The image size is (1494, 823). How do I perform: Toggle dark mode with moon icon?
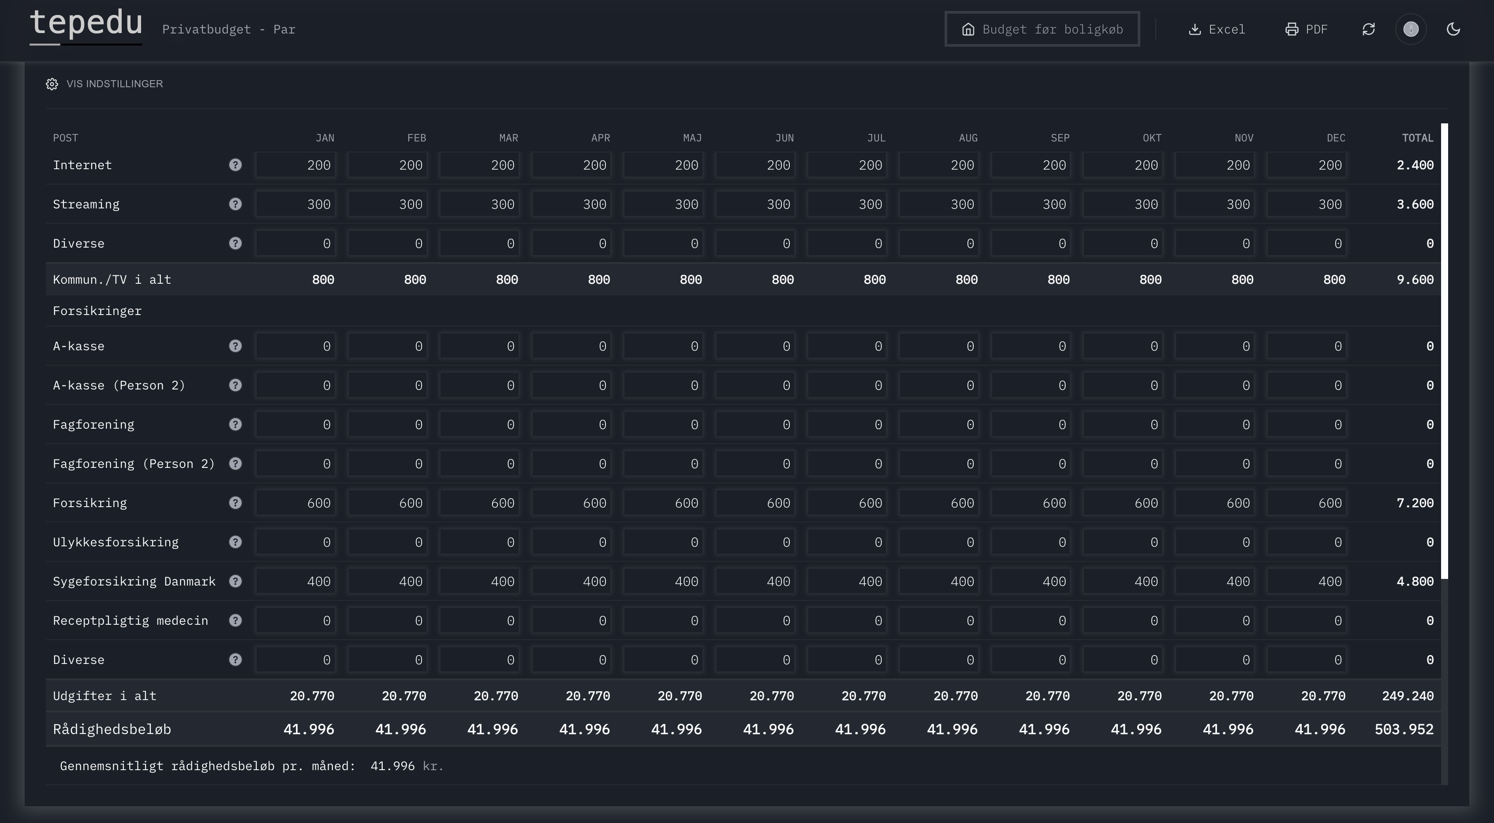tap(1453, 29)
